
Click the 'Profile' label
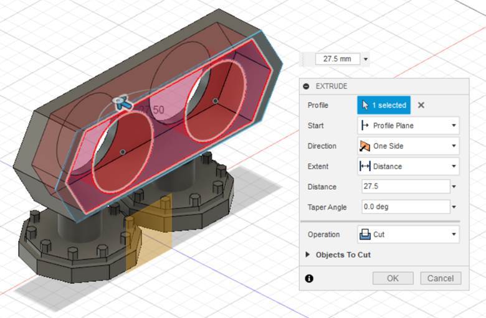point(318,105)
